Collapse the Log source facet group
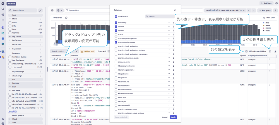 pyautogui.click(x=10, y=36)
